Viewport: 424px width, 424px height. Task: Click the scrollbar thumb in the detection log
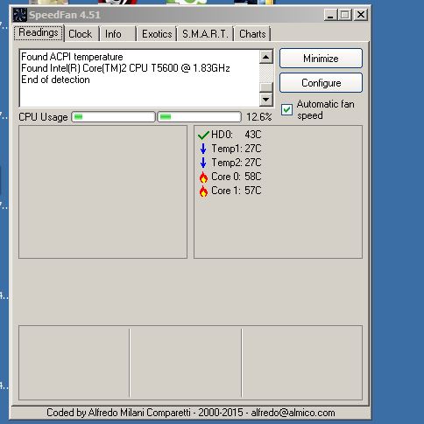265,87
